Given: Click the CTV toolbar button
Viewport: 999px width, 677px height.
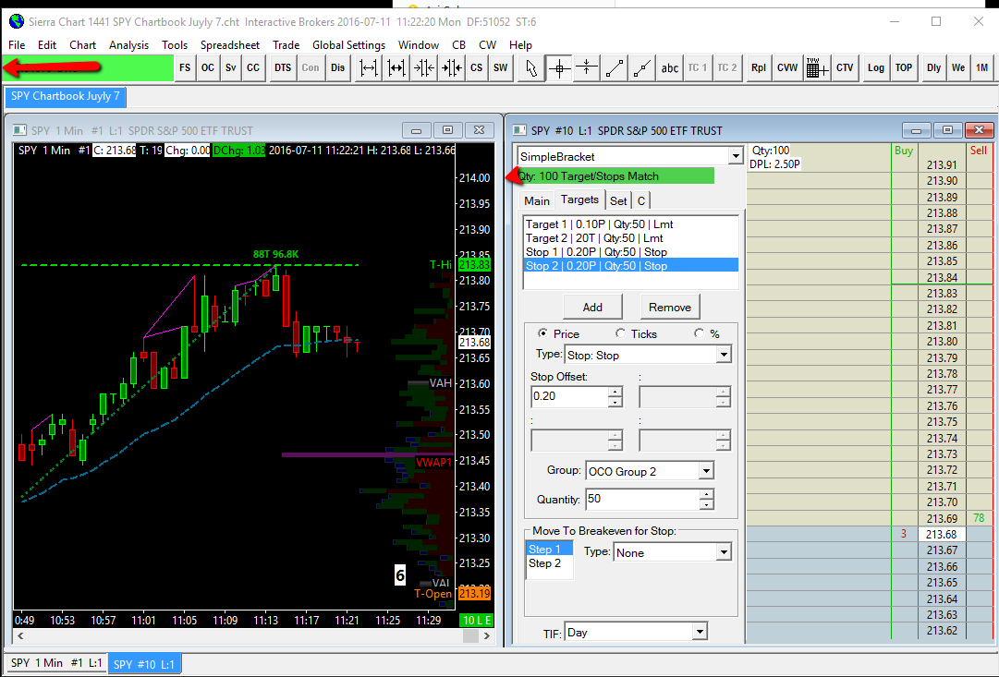Looking at the screenshot, I should pos(845,67).
